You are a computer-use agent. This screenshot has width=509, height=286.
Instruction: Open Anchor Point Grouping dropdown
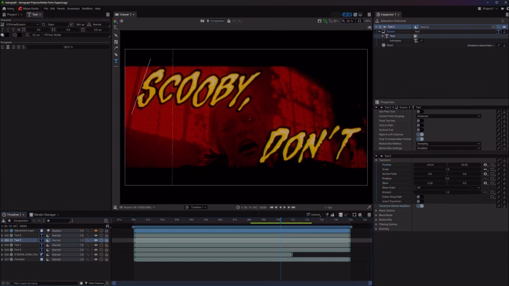click(x=449, y=116)
